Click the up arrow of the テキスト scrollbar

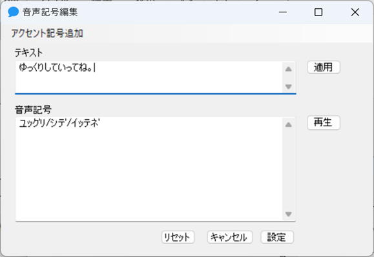(288, 69)
